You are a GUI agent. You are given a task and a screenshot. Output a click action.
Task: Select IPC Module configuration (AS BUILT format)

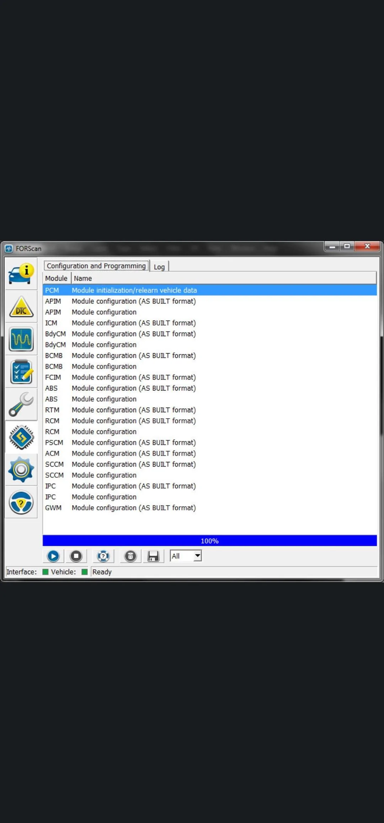point(210,486)
